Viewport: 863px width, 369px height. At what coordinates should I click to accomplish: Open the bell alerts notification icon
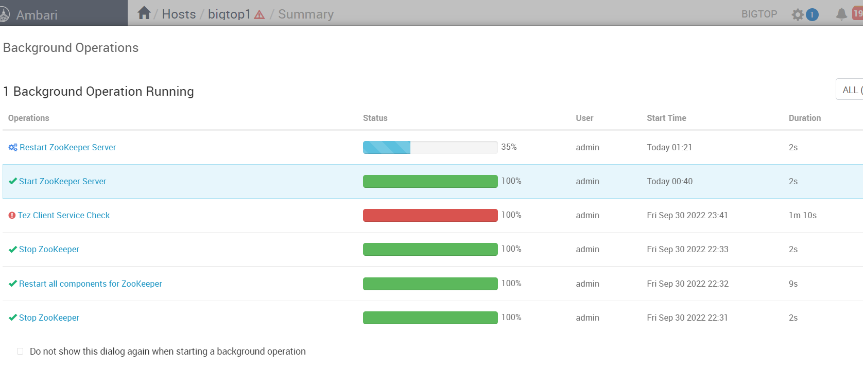coord(841,14)
